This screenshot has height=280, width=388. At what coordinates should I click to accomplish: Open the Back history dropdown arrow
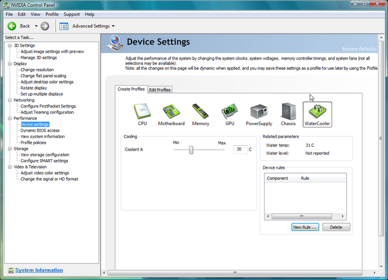coord(36,26)
